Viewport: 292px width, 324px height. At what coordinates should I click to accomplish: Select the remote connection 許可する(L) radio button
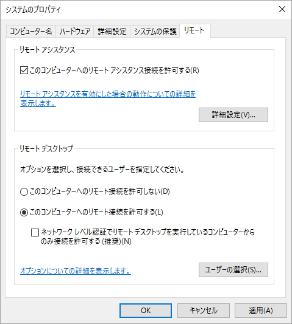coord(24,212)
